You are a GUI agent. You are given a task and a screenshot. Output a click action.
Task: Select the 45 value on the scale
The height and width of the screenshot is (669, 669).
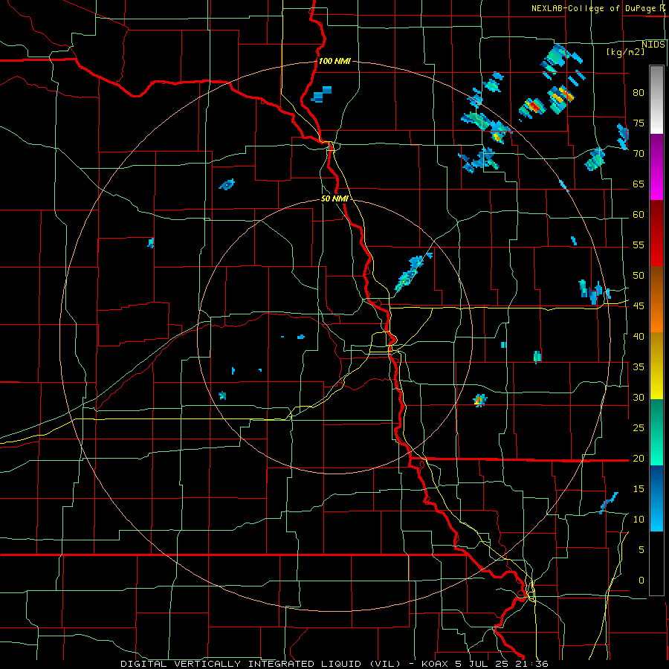639,306
